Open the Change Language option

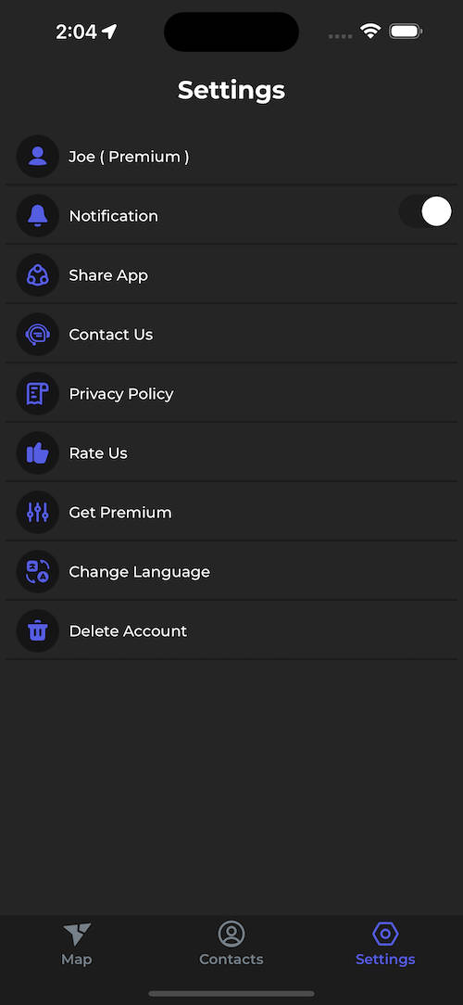click(231, 572)
